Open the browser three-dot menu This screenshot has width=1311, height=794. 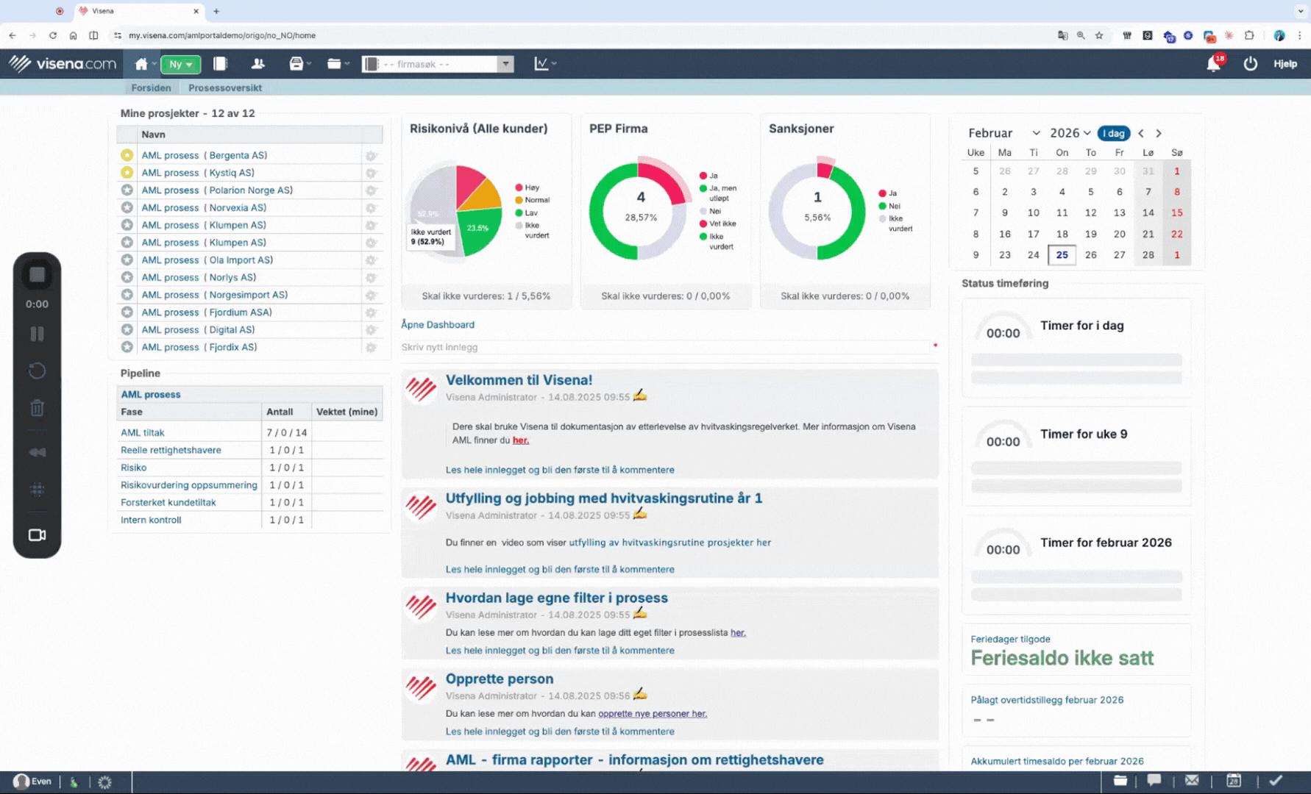(1300, 35)
